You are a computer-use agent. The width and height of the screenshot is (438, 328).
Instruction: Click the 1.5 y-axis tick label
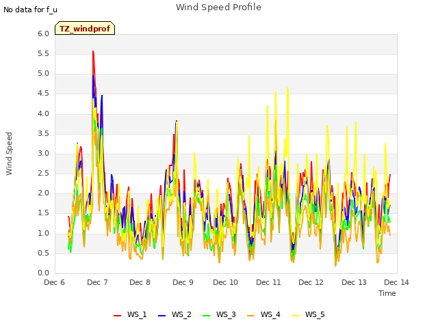click(x=43, y=213)
